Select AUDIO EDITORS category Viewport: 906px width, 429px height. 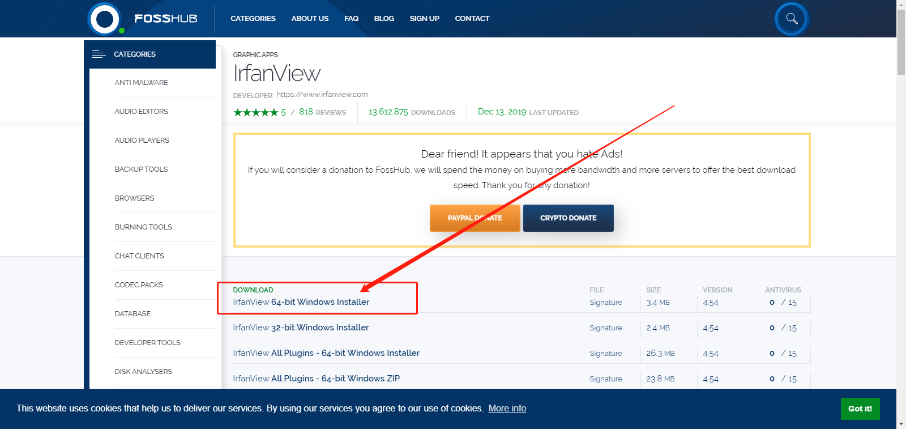click(x=142, y=112)
